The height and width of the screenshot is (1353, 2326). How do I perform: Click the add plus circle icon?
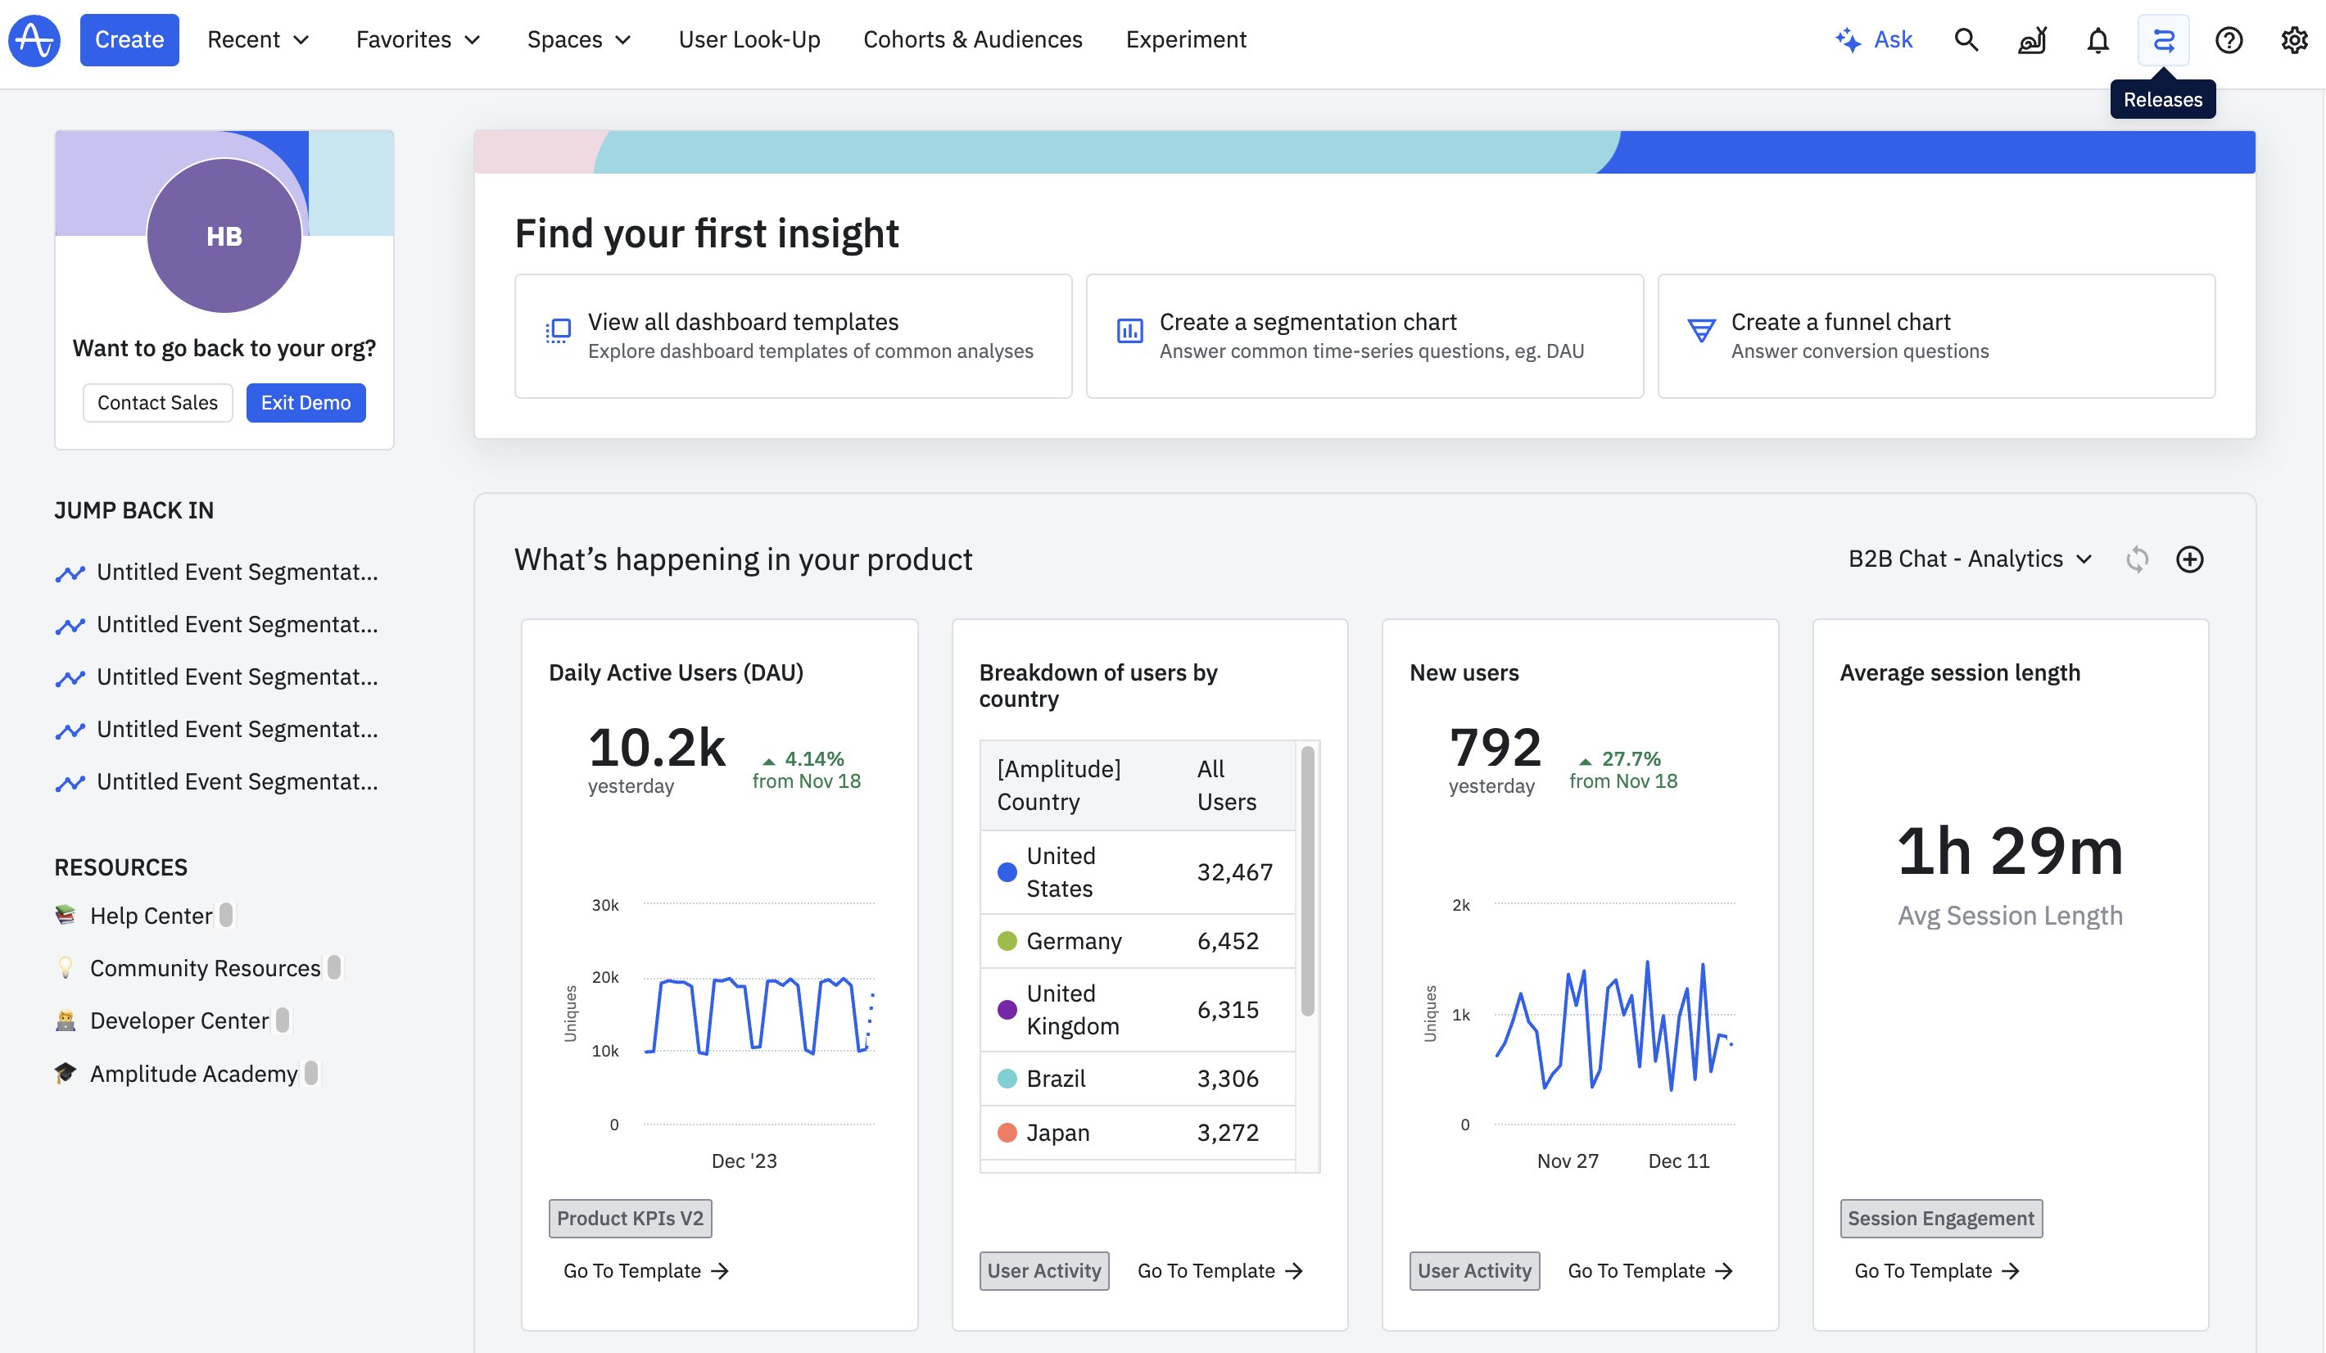(x=2189, y=559)
